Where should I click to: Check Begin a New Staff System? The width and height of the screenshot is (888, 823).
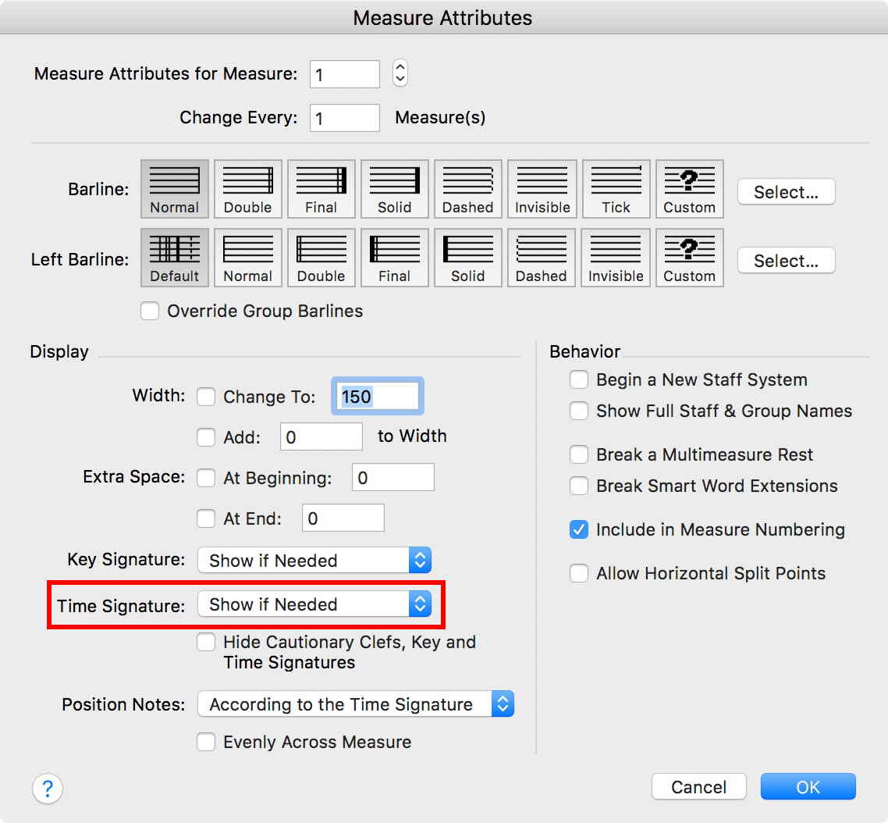(x=579, y=379)
